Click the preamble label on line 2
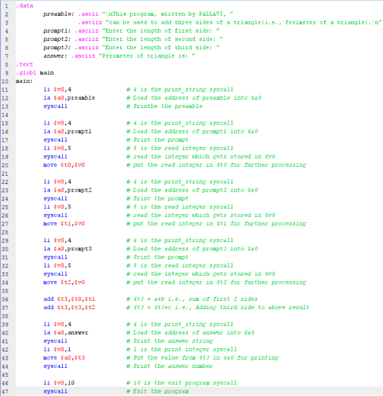Image resolution: width=383 pixels, height=396 pixels. tap(58, 14)
